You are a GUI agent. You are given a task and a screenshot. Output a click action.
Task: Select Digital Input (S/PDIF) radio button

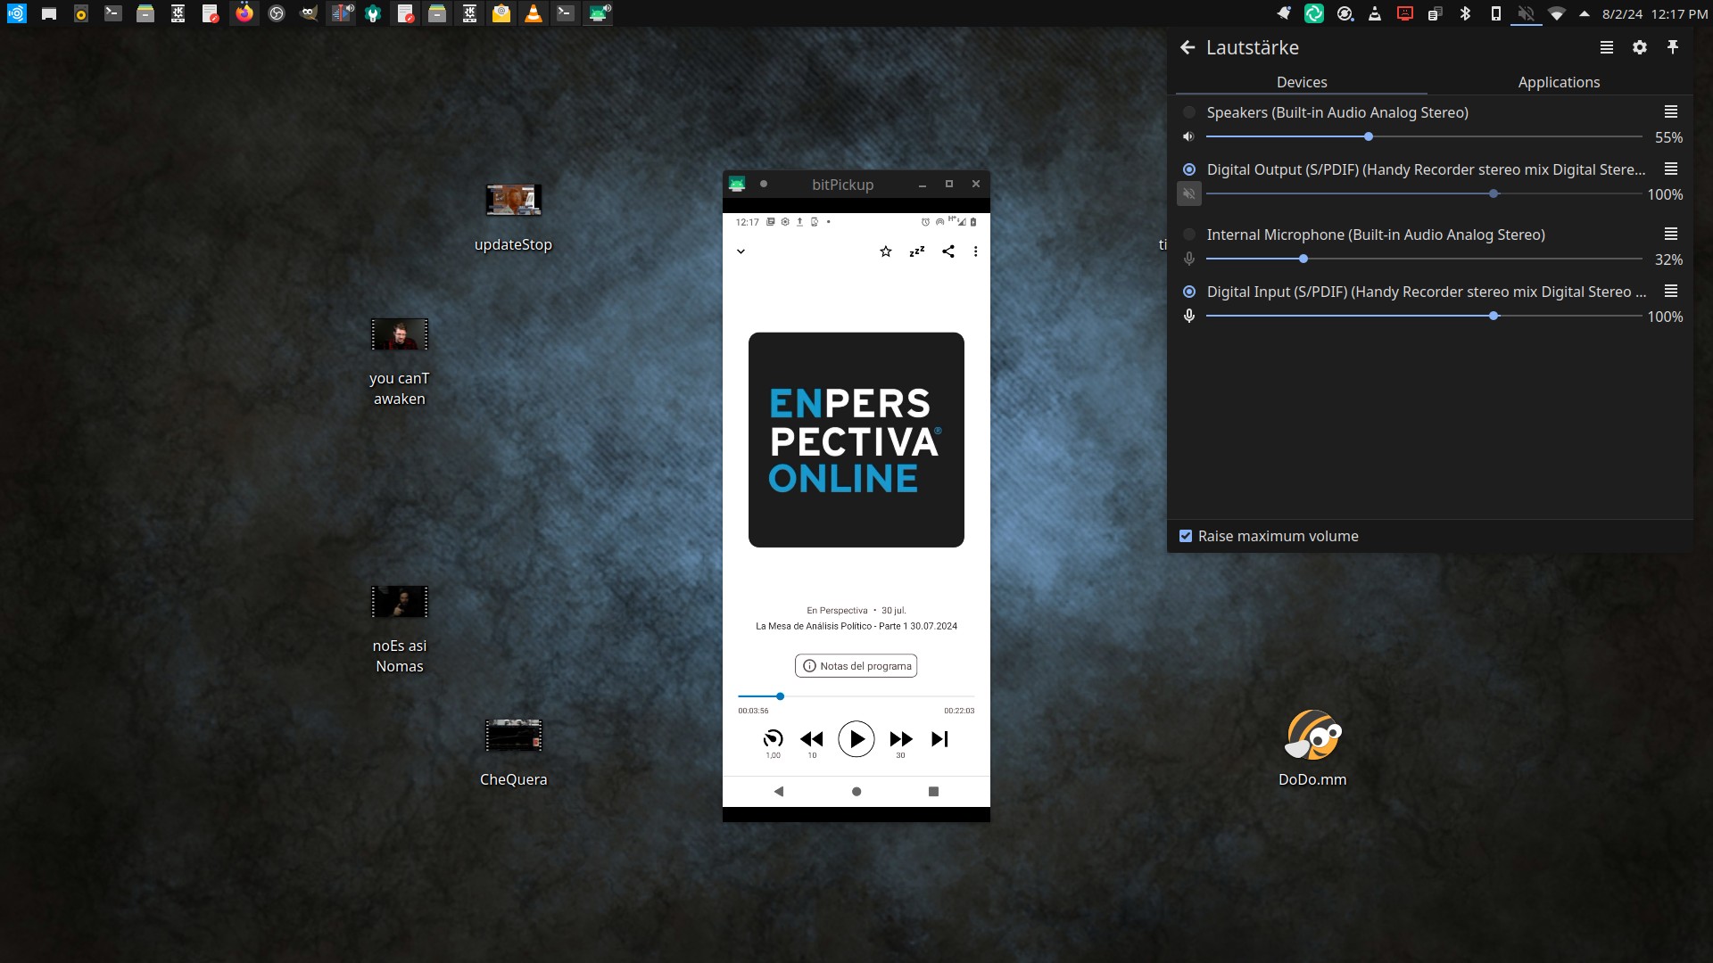click(x=1189, y=292)
